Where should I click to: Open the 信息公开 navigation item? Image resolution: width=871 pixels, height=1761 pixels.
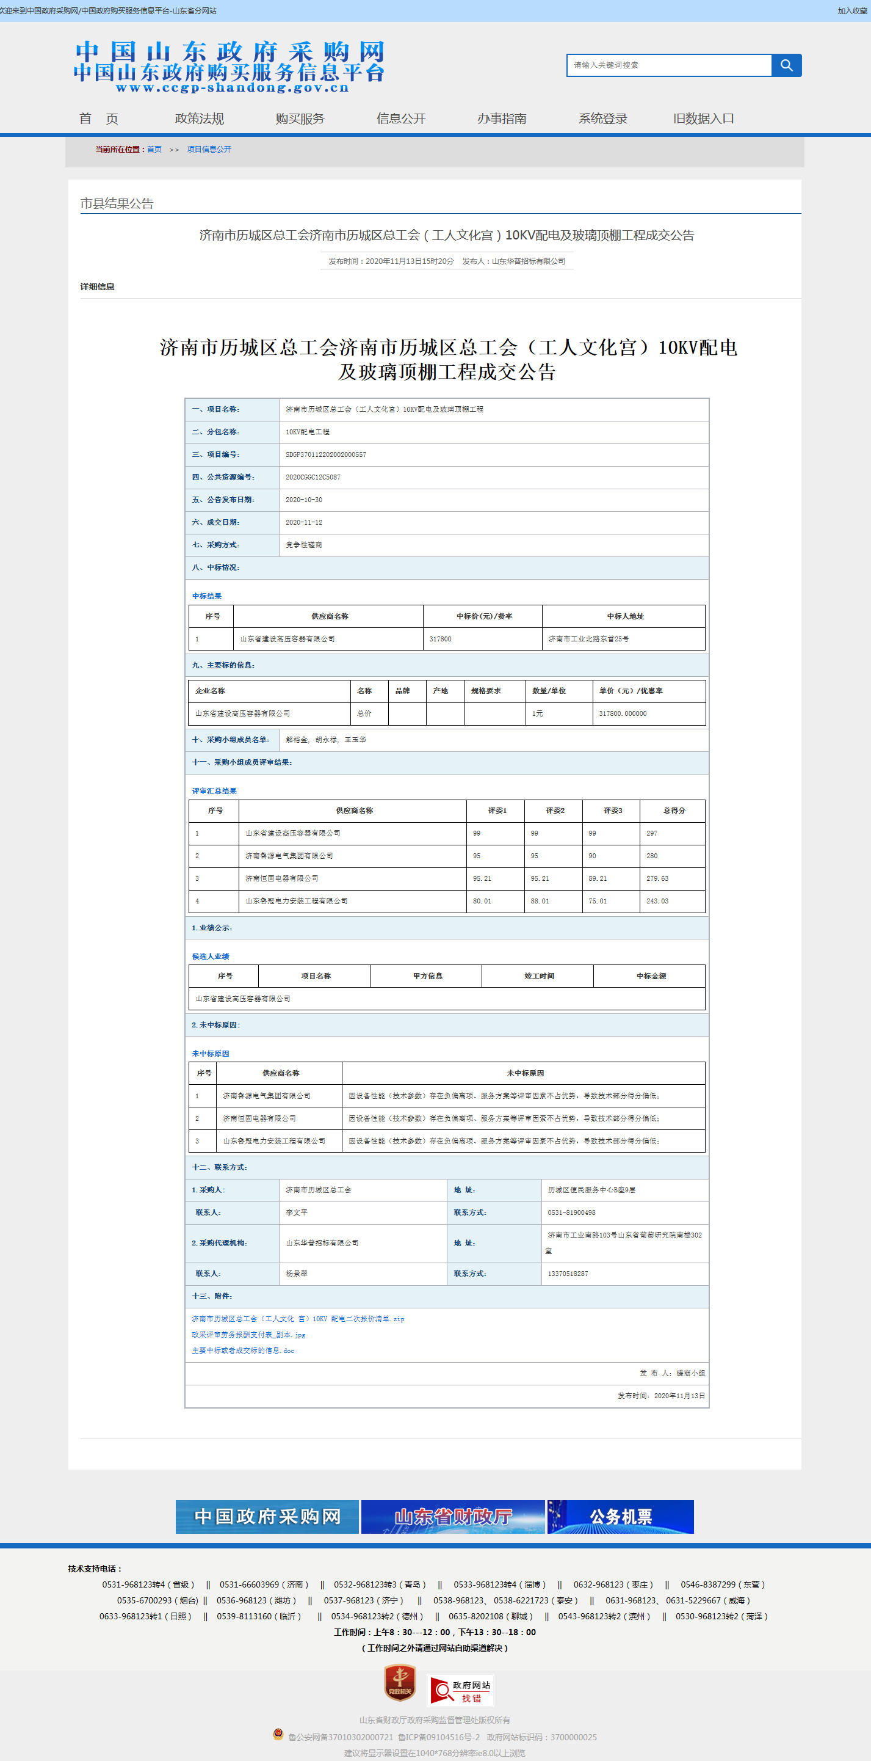point(401,118)
